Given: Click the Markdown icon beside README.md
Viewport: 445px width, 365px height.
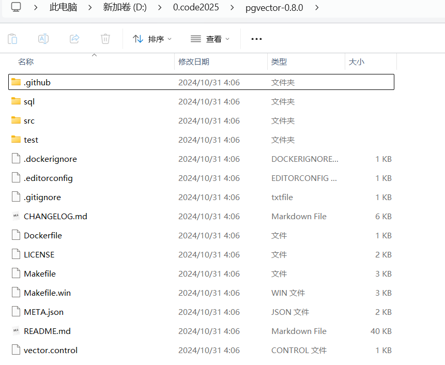Looking at the screenshot, I should click(x=16, y=331).
